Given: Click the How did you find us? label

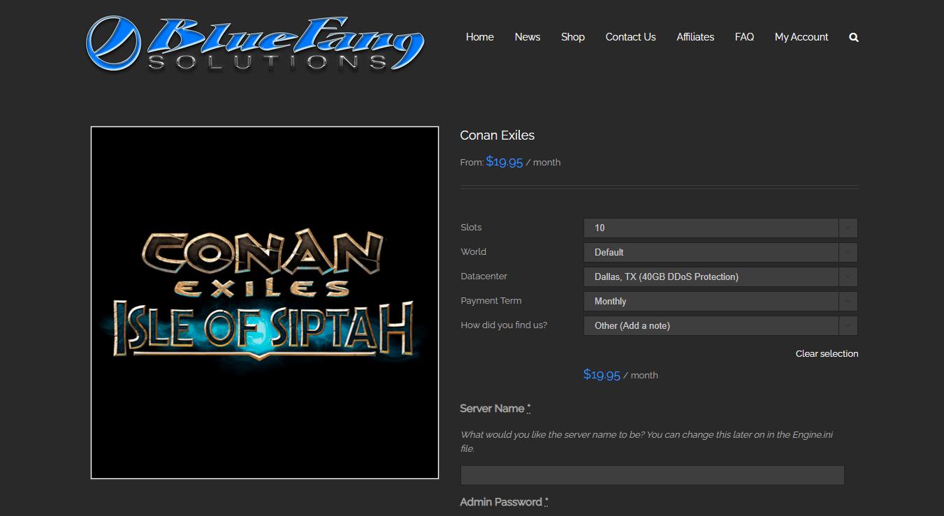Looking at the screenshot, I should (x=504, y=325).
